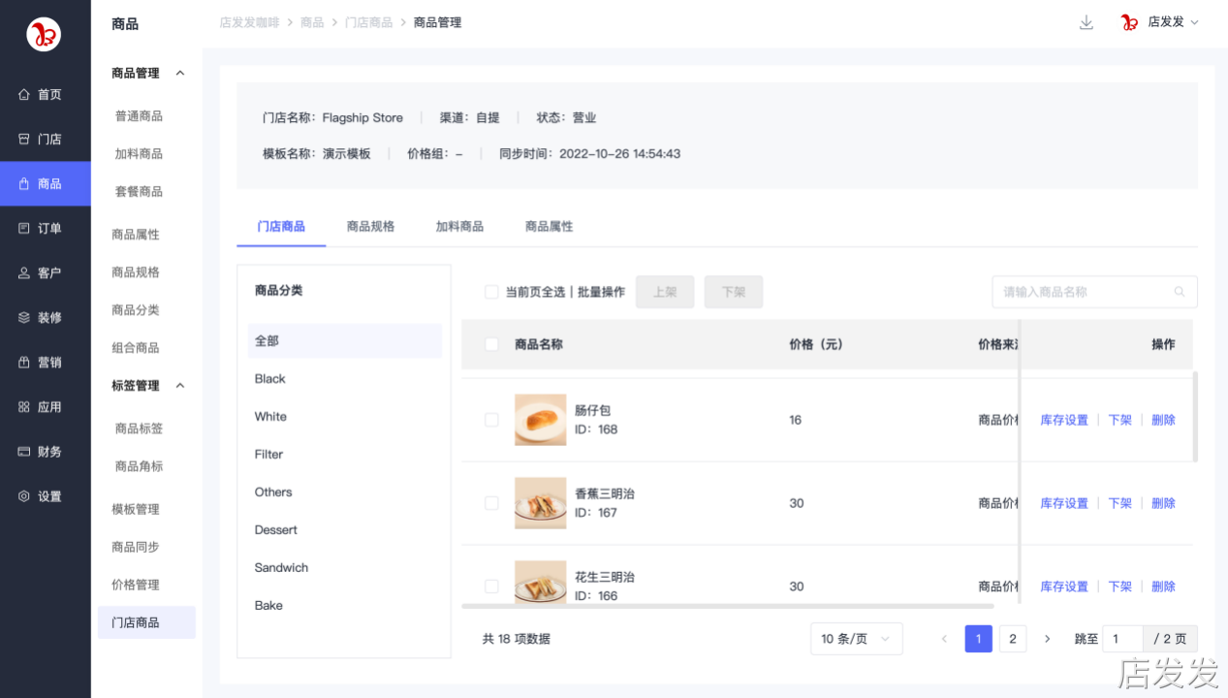The width and height of the screenshot is (1228, 698).
Task: Click 下架 for 肠仔包
Action: click(x=1120, y=420)
